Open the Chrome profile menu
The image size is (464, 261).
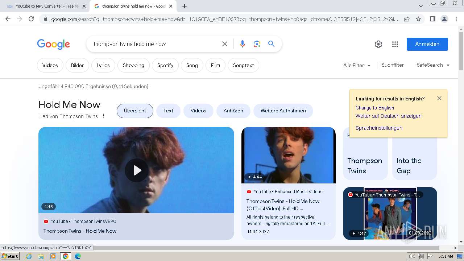pos(444,19)
